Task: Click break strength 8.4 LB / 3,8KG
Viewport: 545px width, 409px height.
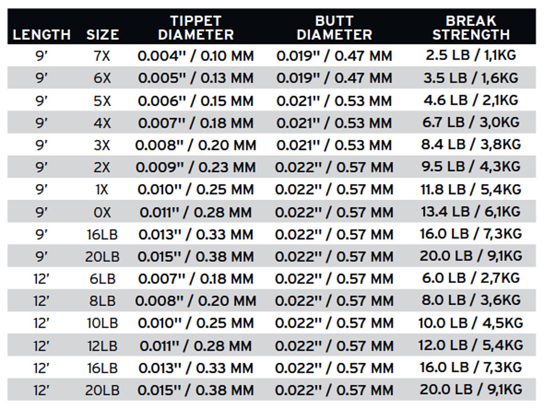Action: (x=471, y=145)
